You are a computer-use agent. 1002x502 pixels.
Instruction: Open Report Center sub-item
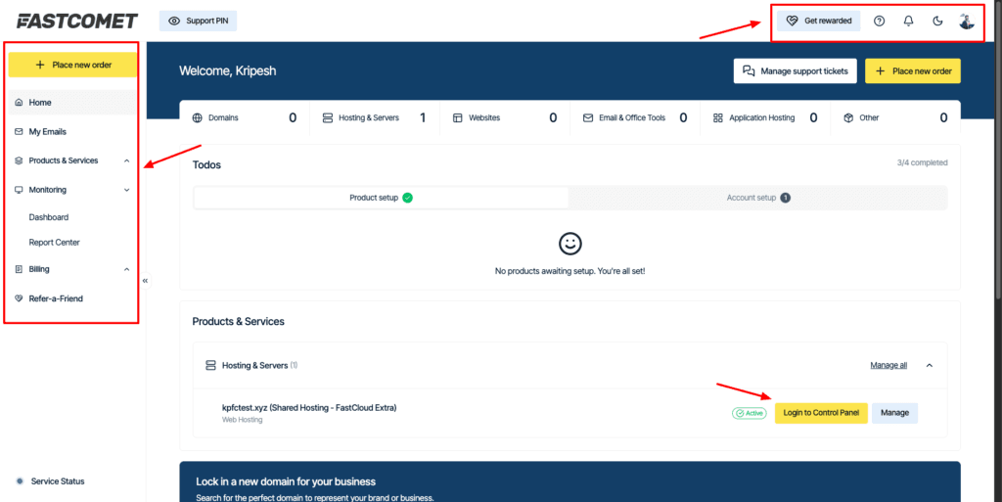55,242
